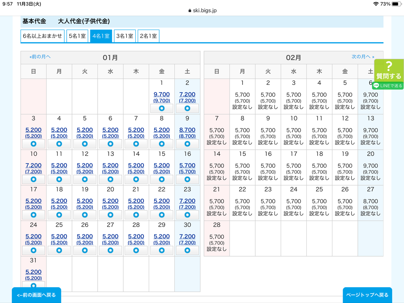This screenshot has width=404, height=303.
Task: Pick the circle button for January 17
Action: coord(33,215)
